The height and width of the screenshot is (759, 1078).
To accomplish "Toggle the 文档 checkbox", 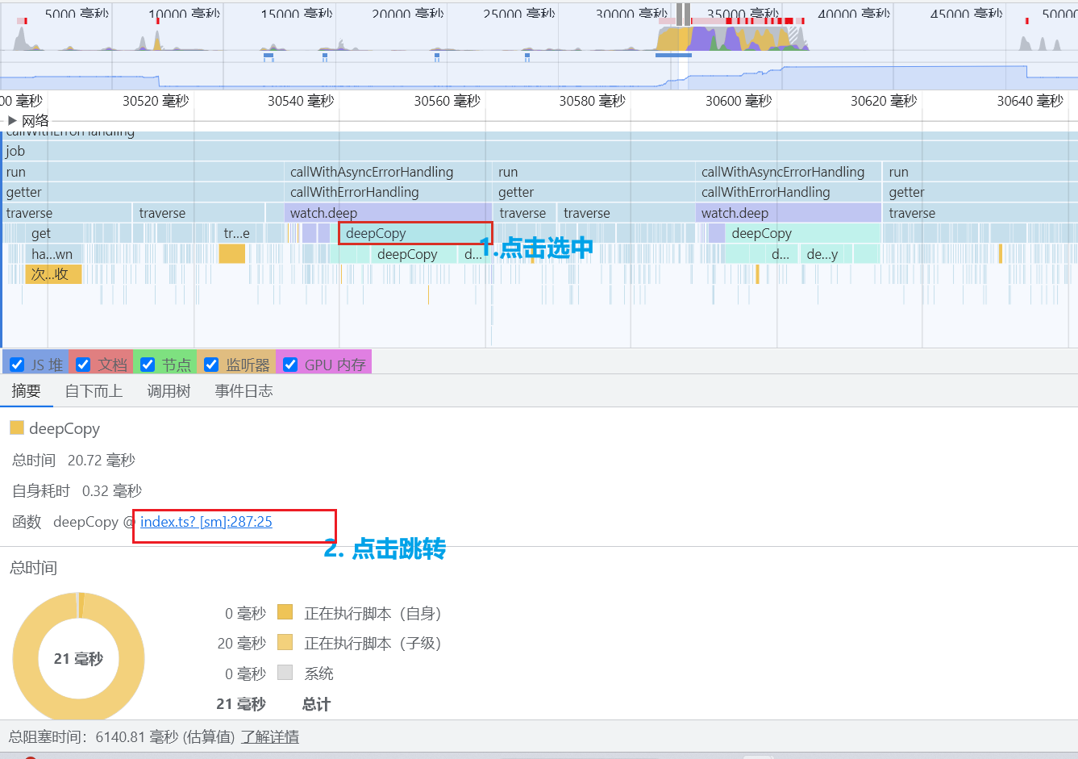I will (82, 365).
